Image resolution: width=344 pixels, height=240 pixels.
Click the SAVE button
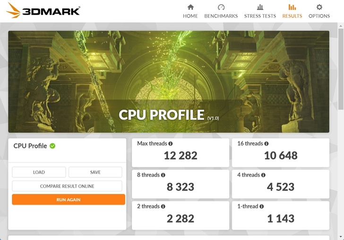coord(95,172)
